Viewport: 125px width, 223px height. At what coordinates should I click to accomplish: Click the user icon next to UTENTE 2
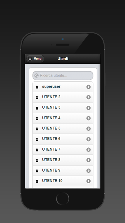(x=37, y=97)
